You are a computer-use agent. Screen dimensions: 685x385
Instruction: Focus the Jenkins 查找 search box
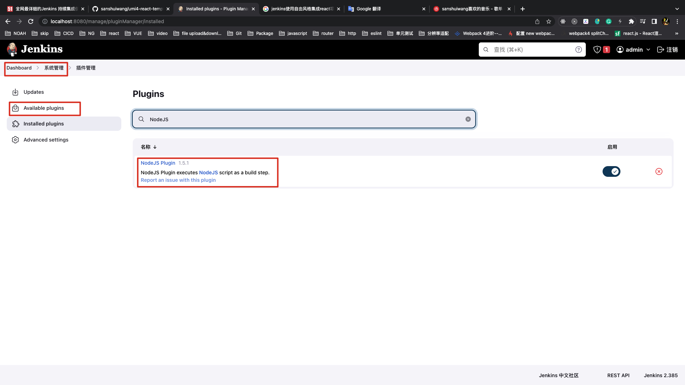(532, 50)
